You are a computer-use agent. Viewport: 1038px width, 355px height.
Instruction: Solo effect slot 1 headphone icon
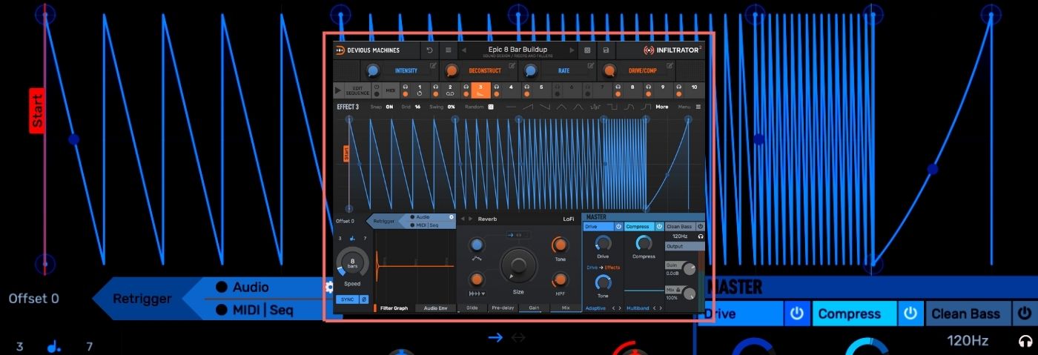coord(406,87)
